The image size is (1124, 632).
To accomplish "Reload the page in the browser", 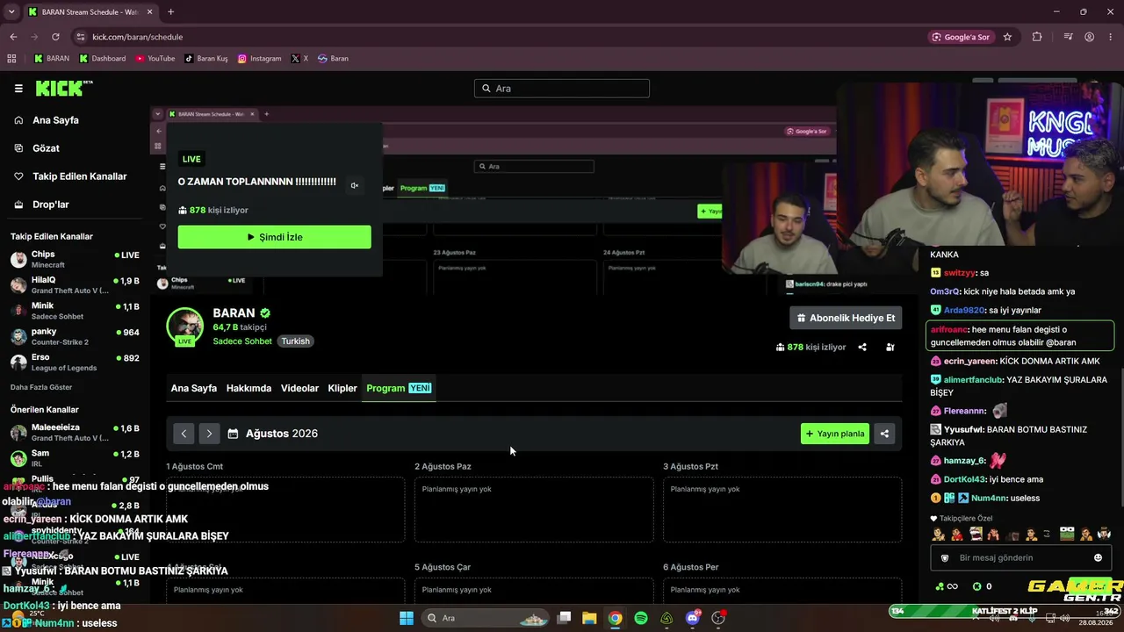I will coord(55,37).
